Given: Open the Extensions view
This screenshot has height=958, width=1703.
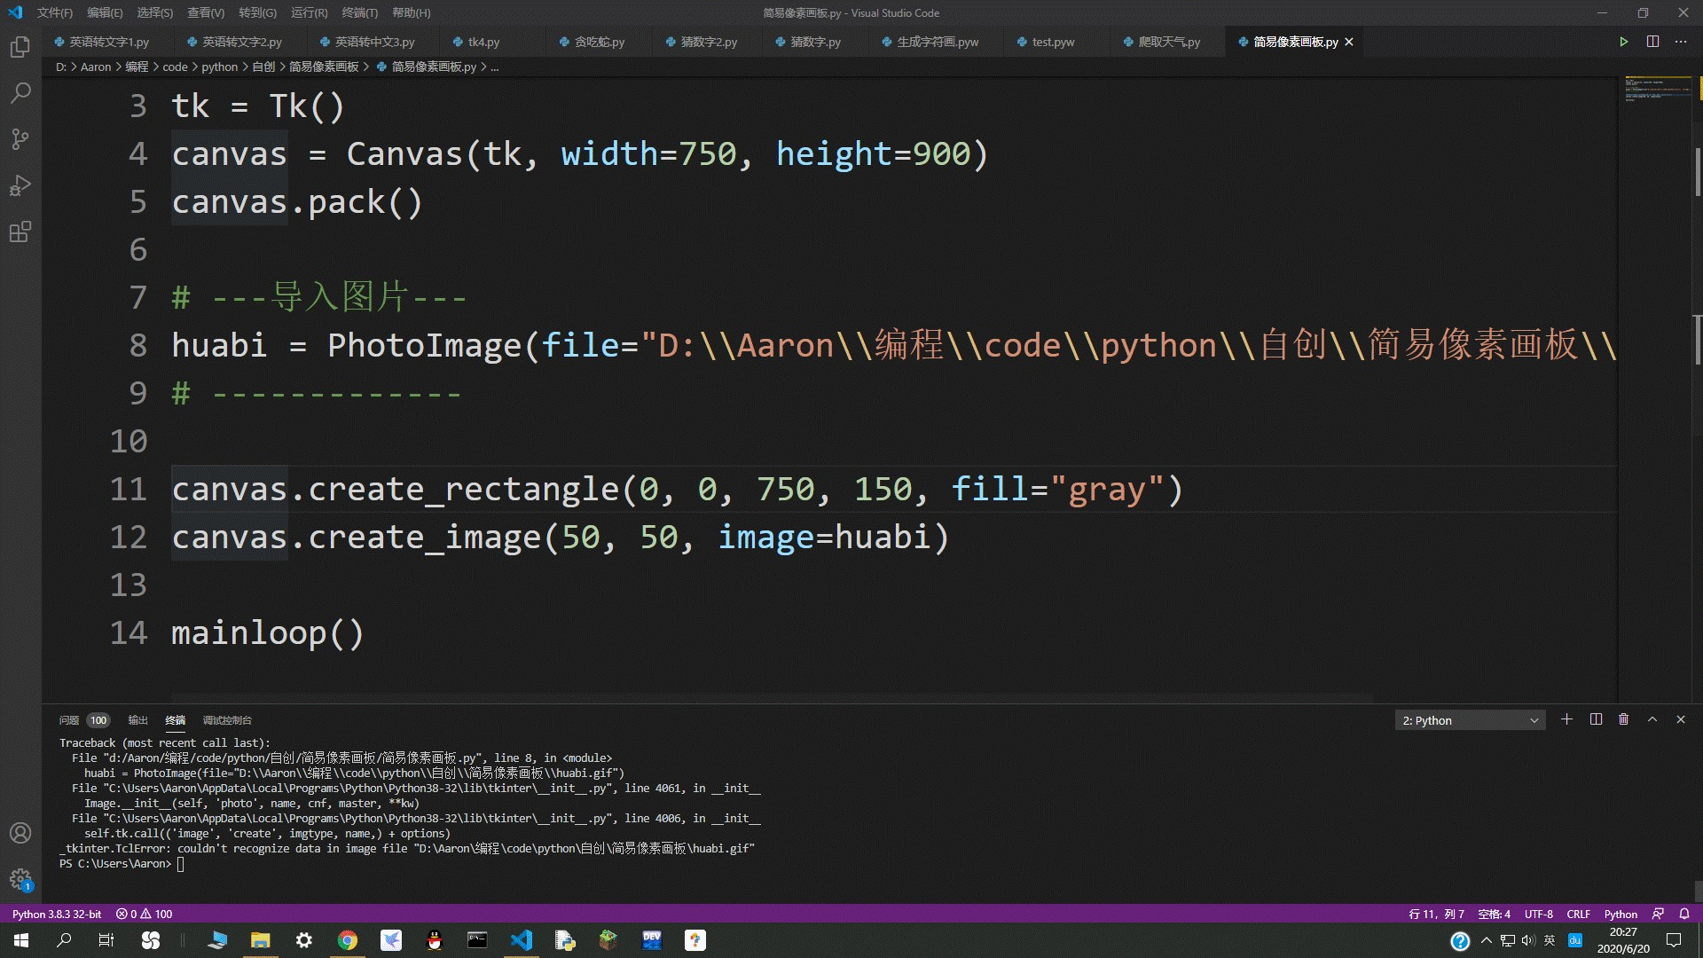Looking at the screenshot, I should click(20, 232).
